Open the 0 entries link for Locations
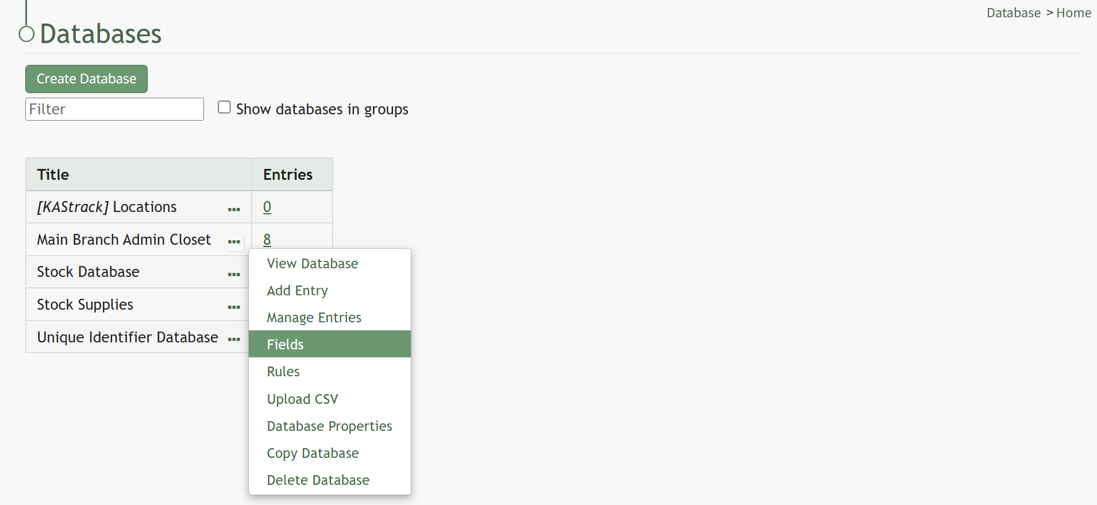 267,207
